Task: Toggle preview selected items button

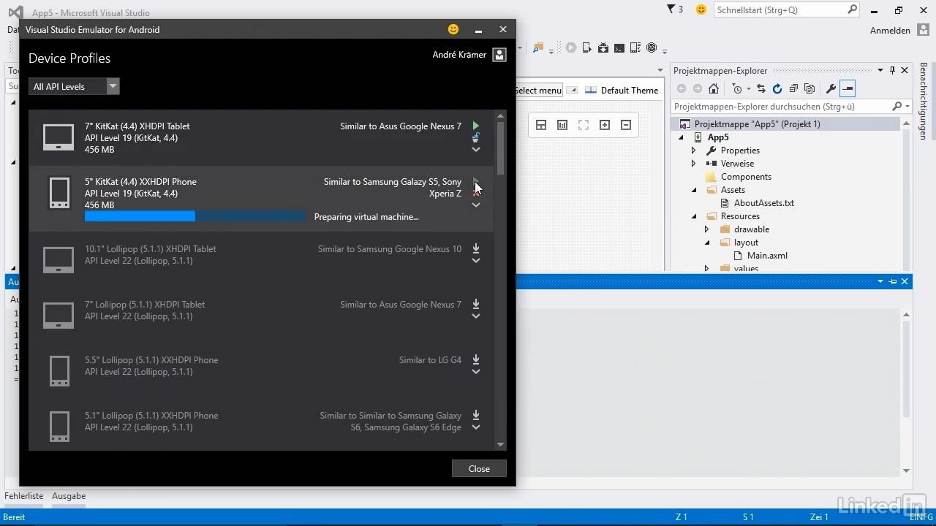Action: coord(848,88)
